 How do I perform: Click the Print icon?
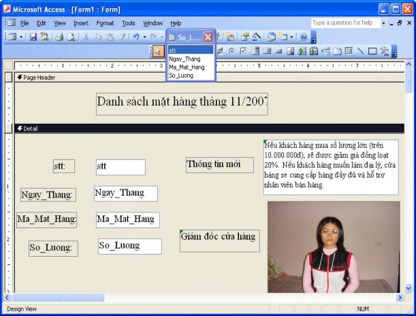tap(59, 37)
